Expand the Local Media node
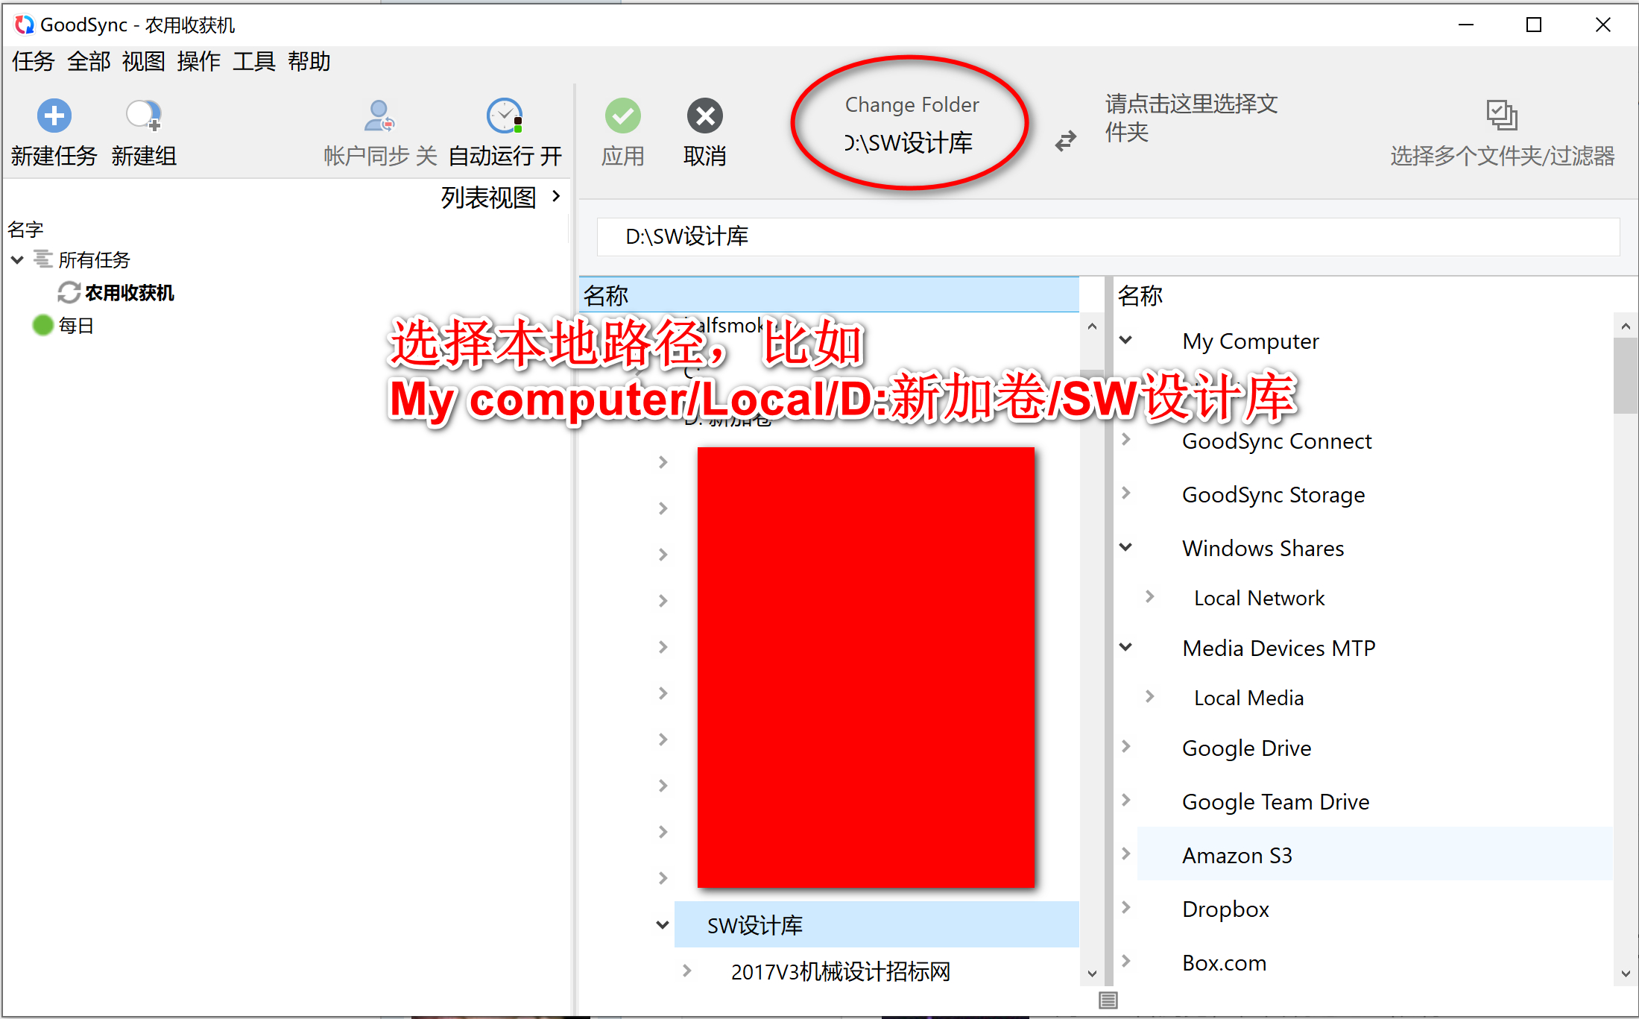This screenshot has height=1019, width=1639. pyautogui.click(x=1150, y=696)
